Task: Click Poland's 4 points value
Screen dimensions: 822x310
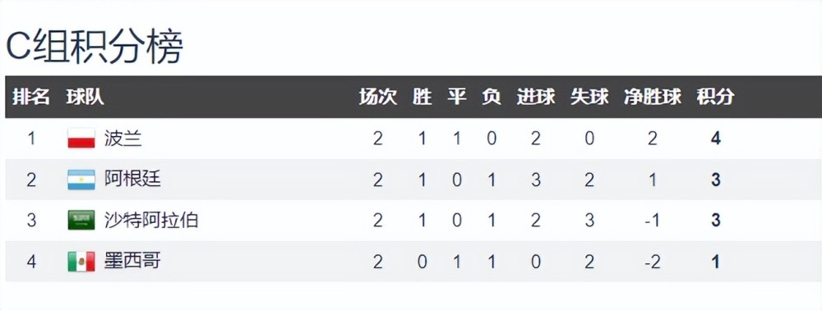Action: pyautogui.click(x=716, y=139)
